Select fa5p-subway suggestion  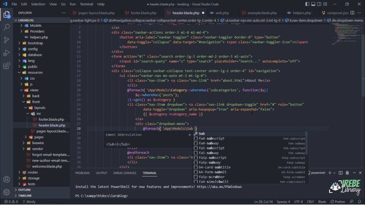tap(250, 162)
